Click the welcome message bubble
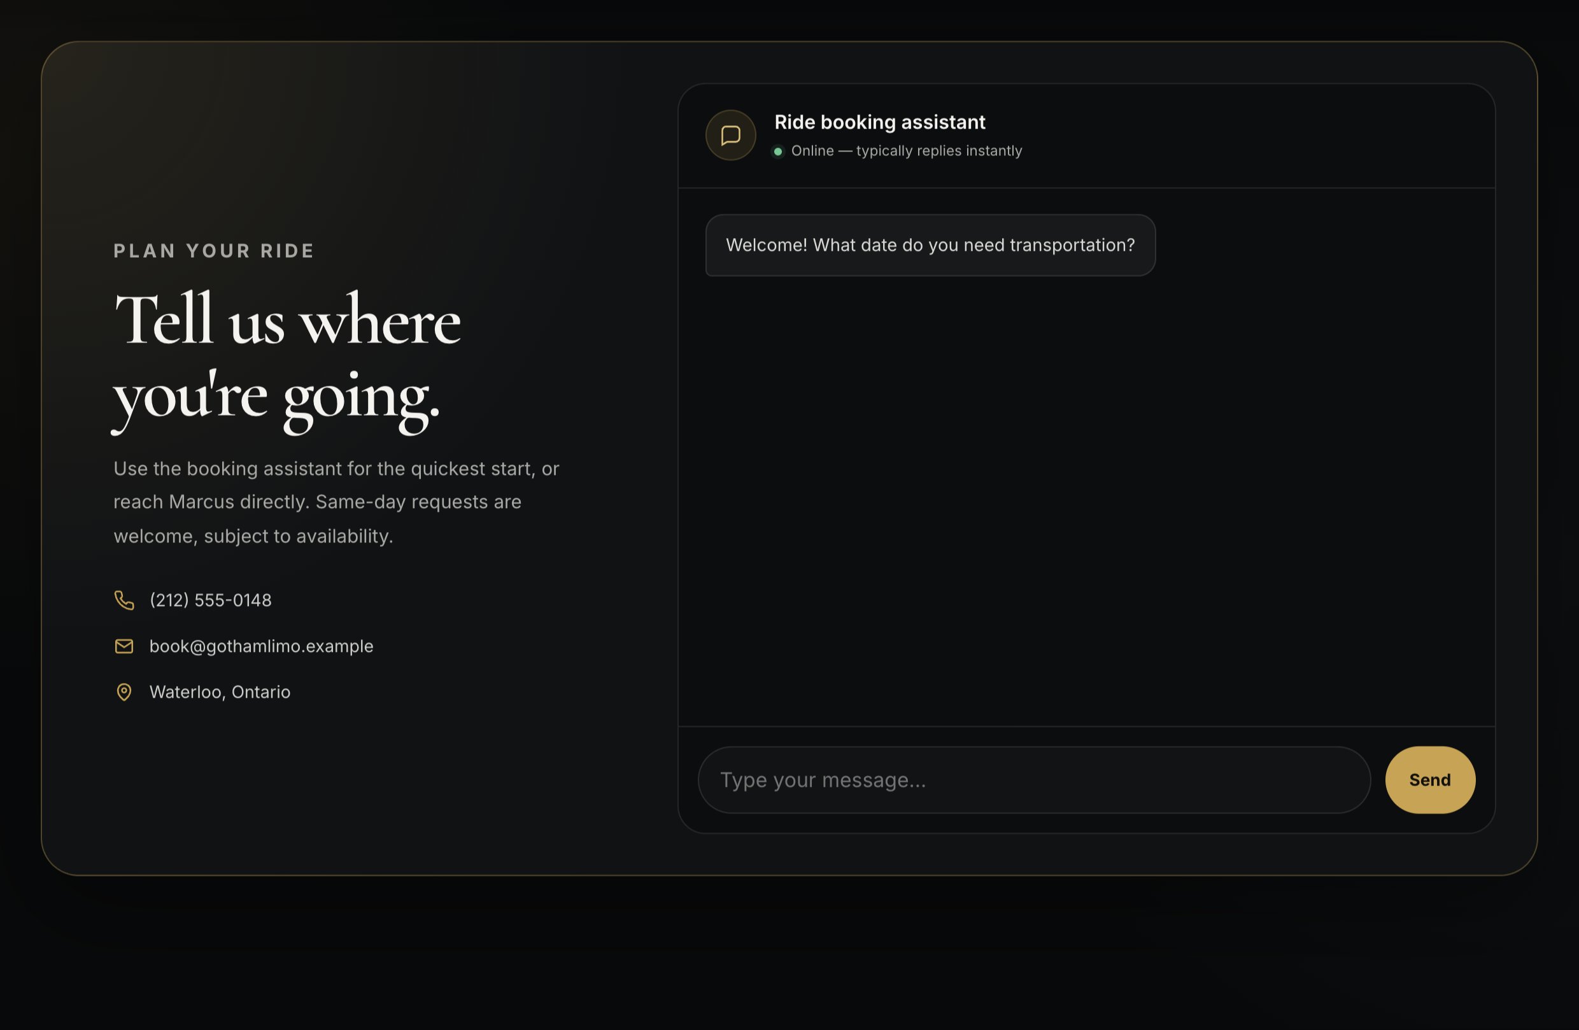This screenshot has height=1030, width=1579. 930,245
